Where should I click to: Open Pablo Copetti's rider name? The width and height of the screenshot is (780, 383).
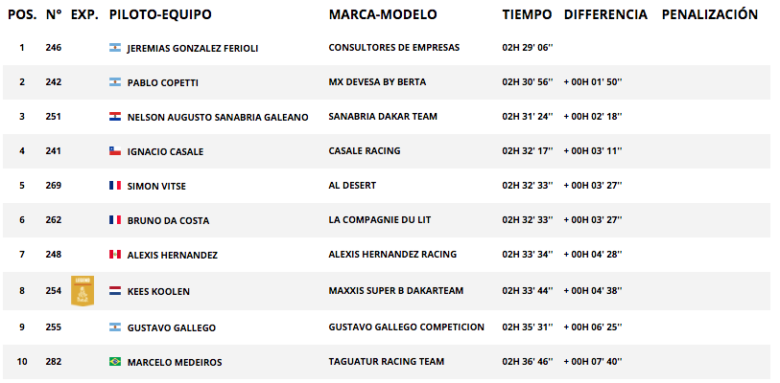[163, 83]
